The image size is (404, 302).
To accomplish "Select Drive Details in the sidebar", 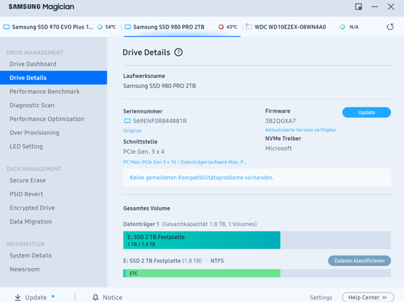I will click(53, 78).
